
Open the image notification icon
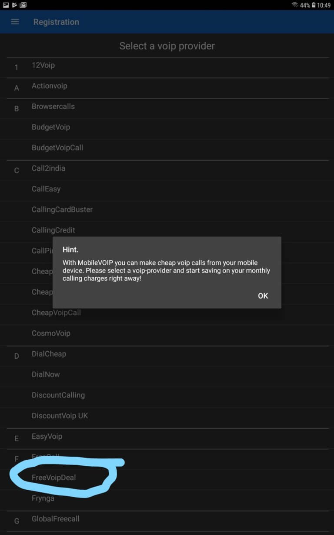pos(6,5)
